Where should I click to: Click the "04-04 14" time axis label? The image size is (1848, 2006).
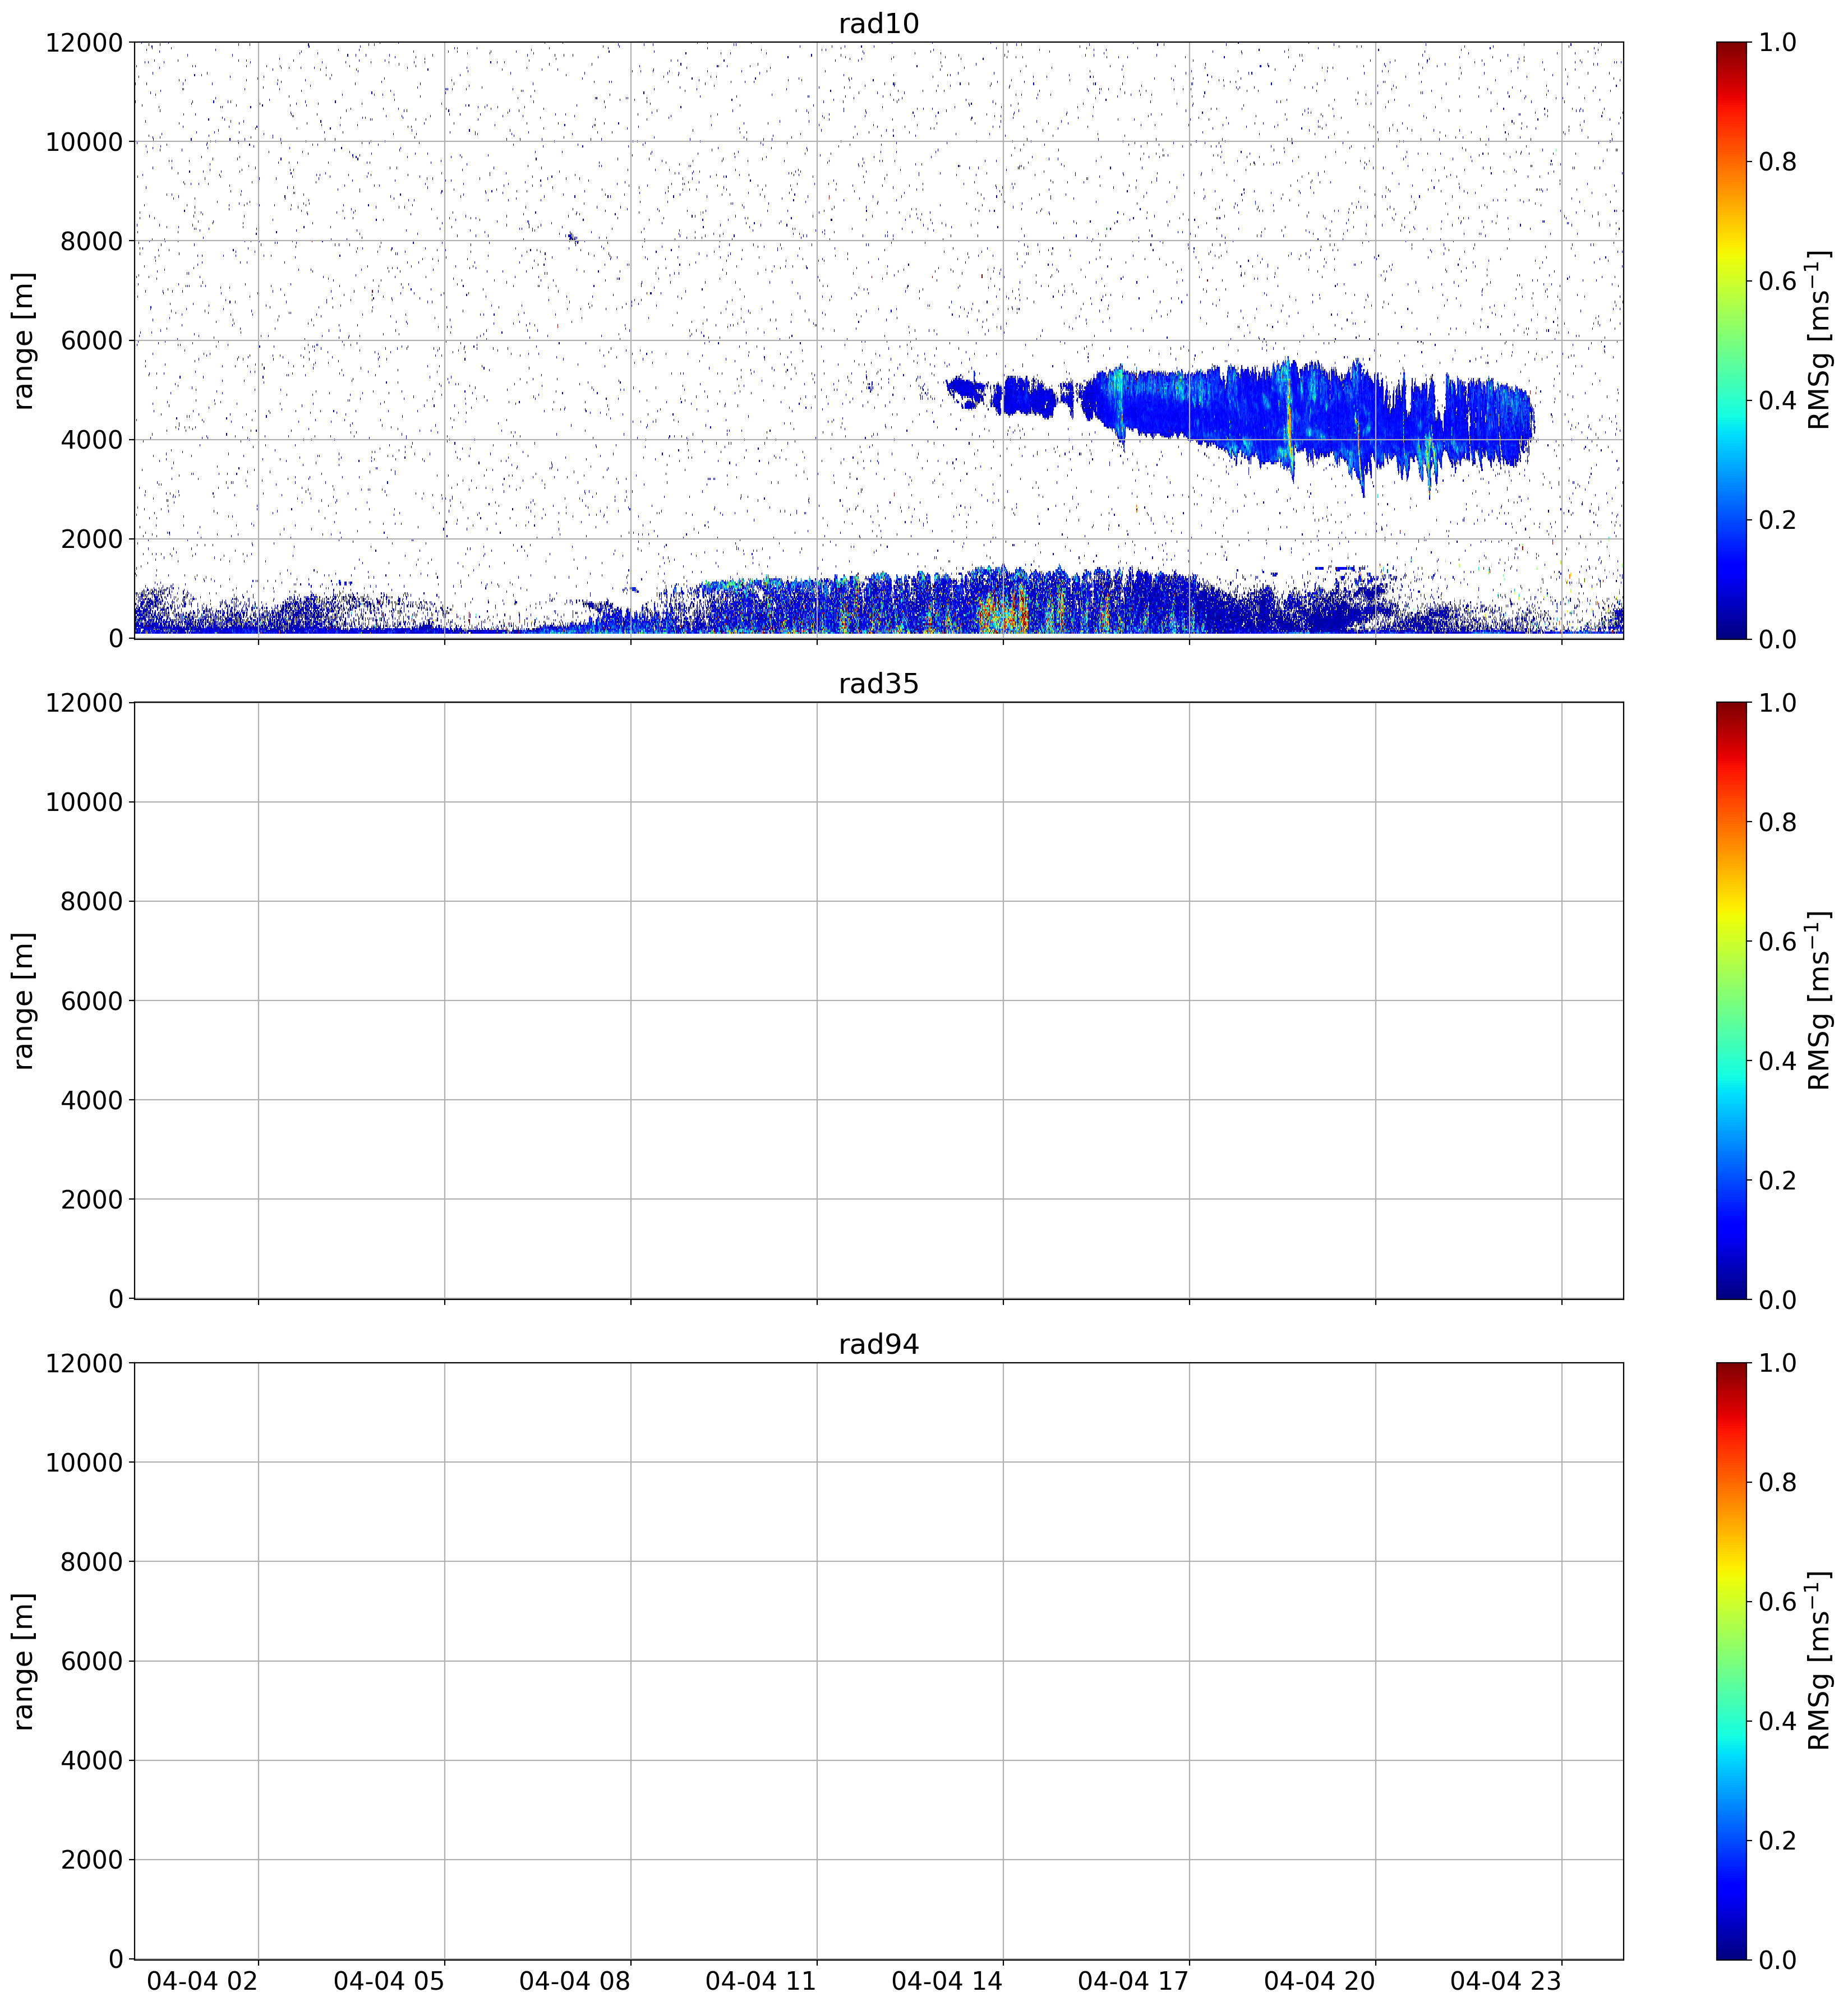[x=947, y=1981]
